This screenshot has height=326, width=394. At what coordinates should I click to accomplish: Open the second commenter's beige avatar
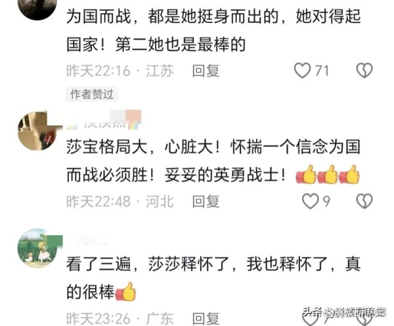point(37,131)
